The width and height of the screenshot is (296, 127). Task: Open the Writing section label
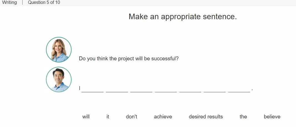(9, 3)
